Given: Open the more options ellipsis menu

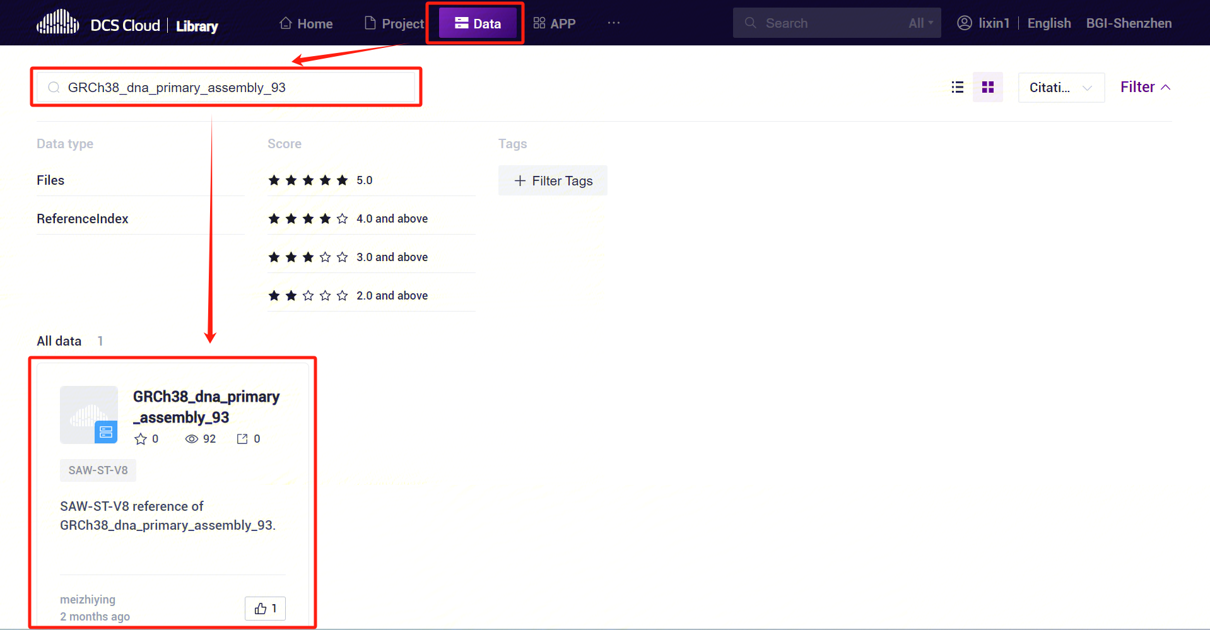Looking at the screenshot, I should tap(614, 23).
